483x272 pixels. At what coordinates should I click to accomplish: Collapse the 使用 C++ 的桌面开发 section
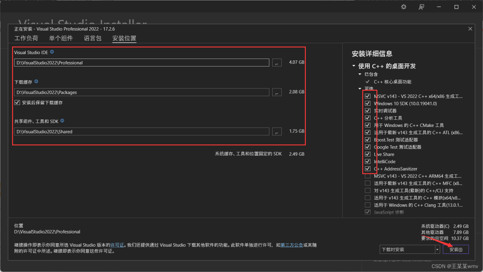point(354,66)
